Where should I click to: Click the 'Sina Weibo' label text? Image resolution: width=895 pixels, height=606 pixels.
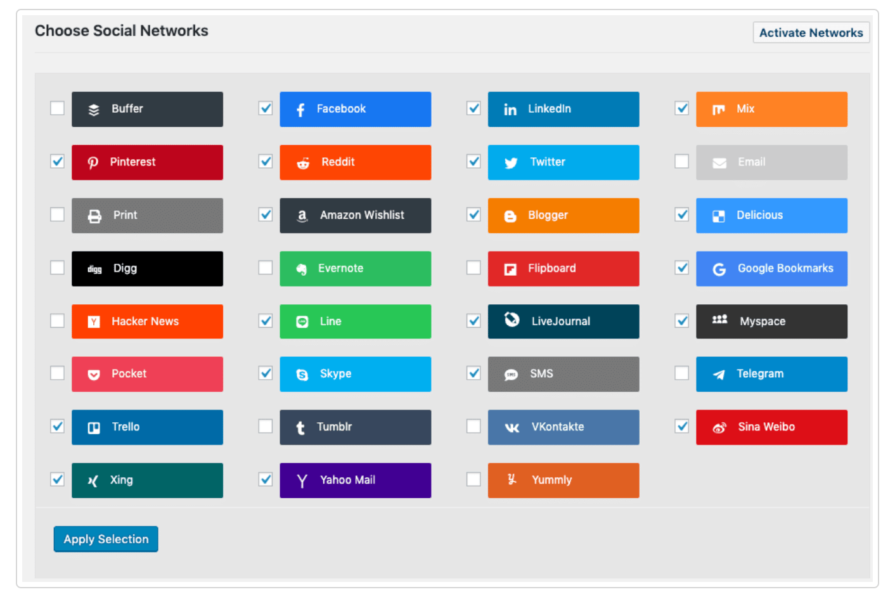[x=766, y=427]
